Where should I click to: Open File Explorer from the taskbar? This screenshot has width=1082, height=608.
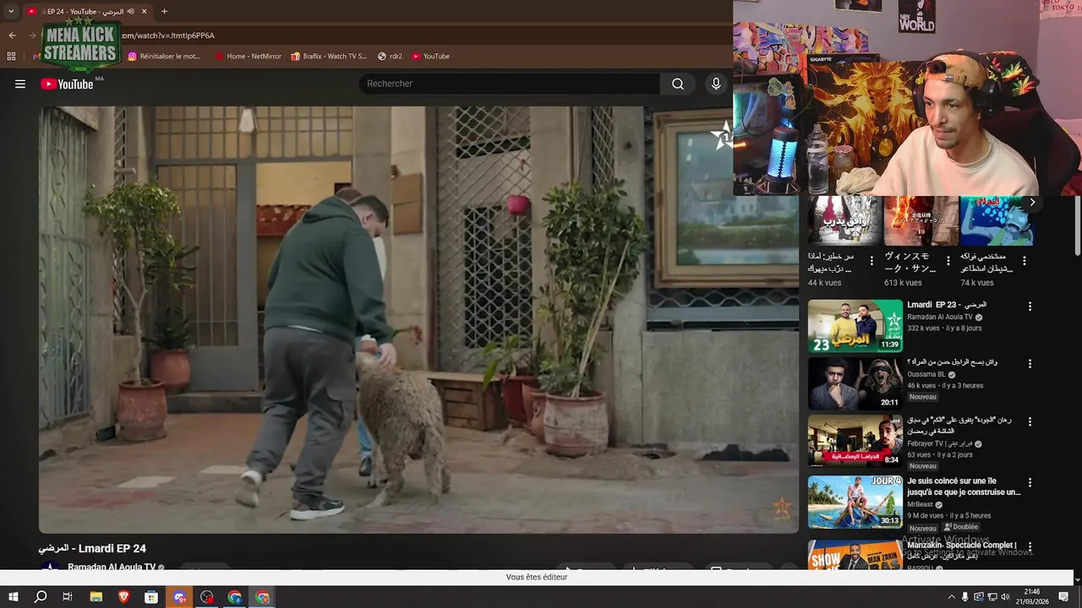(x=96, y=597)
